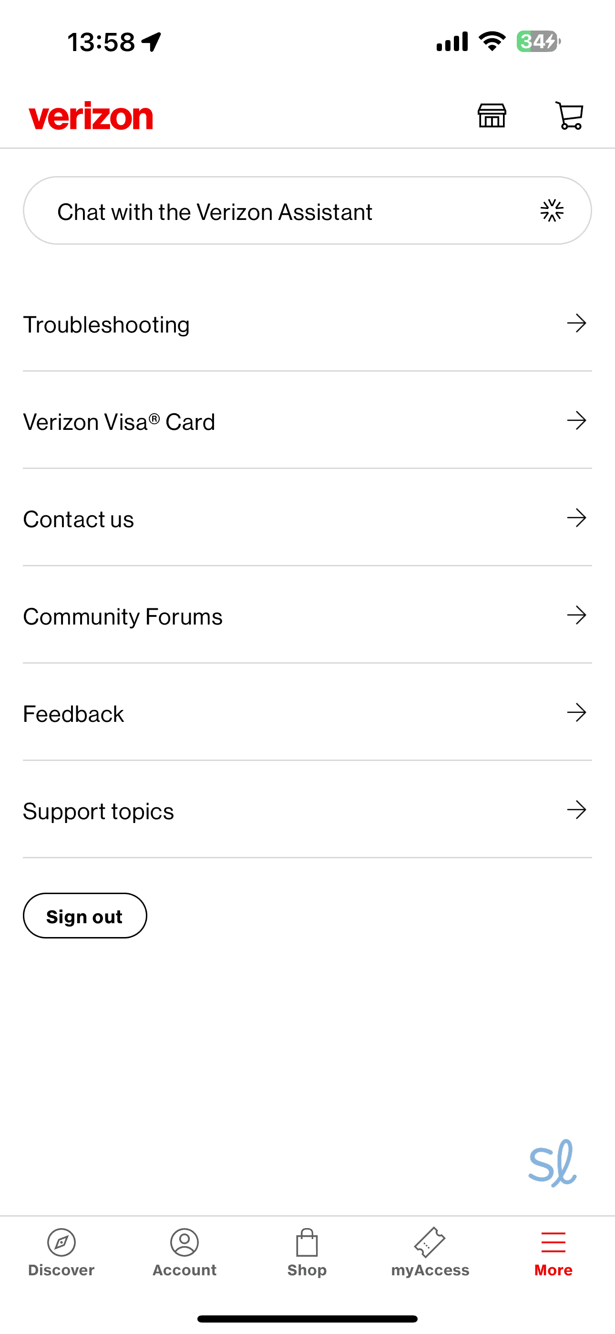Switch to the Account tab

click(184, 1252)
